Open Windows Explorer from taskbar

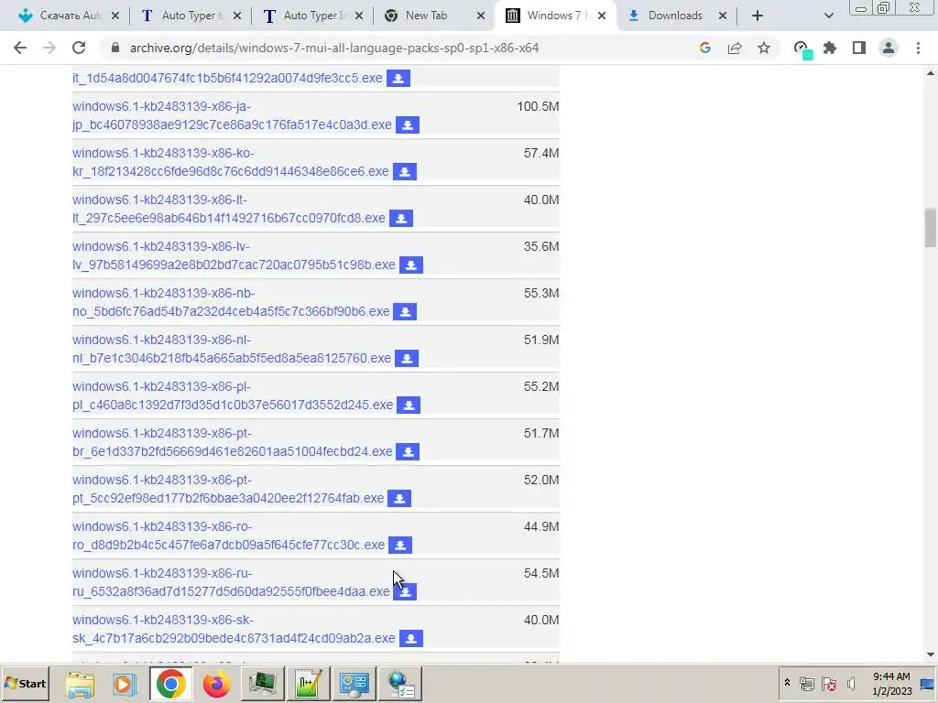(x=80, y=684)
